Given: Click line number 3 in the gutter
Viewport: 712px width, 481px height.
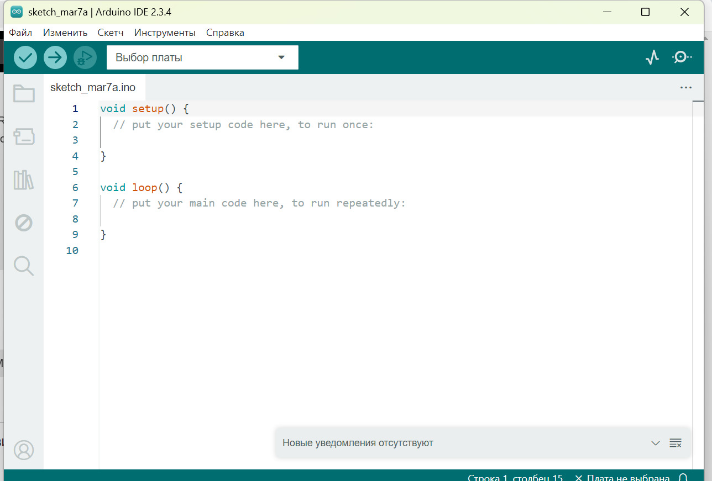Looking at the screenshot, I should 75,140.
